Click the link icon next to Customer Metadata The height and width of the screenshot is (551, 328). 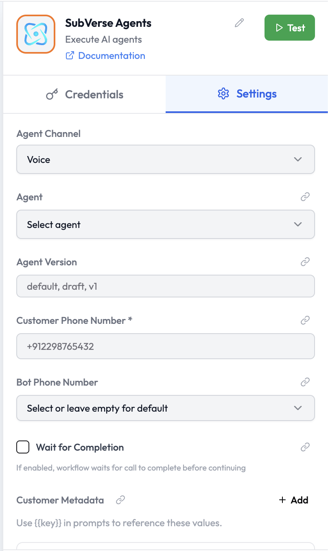pyautogui.click(x=120, y=500)
